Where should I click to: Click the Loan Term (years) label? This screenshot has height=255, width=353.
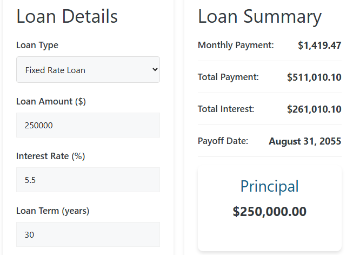point(52,211)
